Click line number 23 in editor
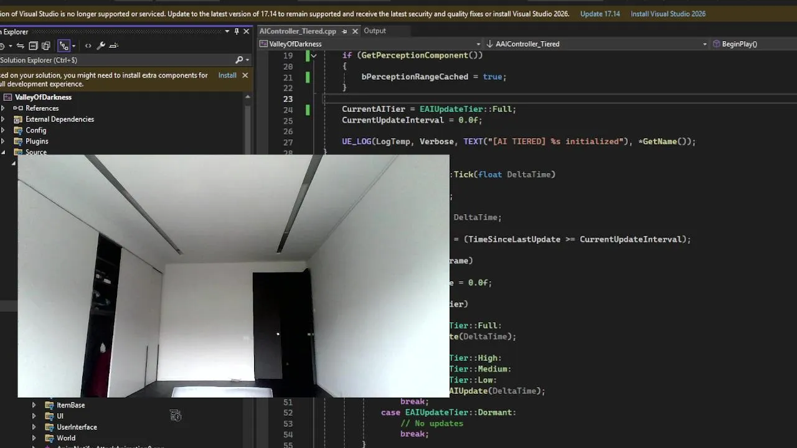This screenshot has width=797, height=448. [x=287, y=99]
